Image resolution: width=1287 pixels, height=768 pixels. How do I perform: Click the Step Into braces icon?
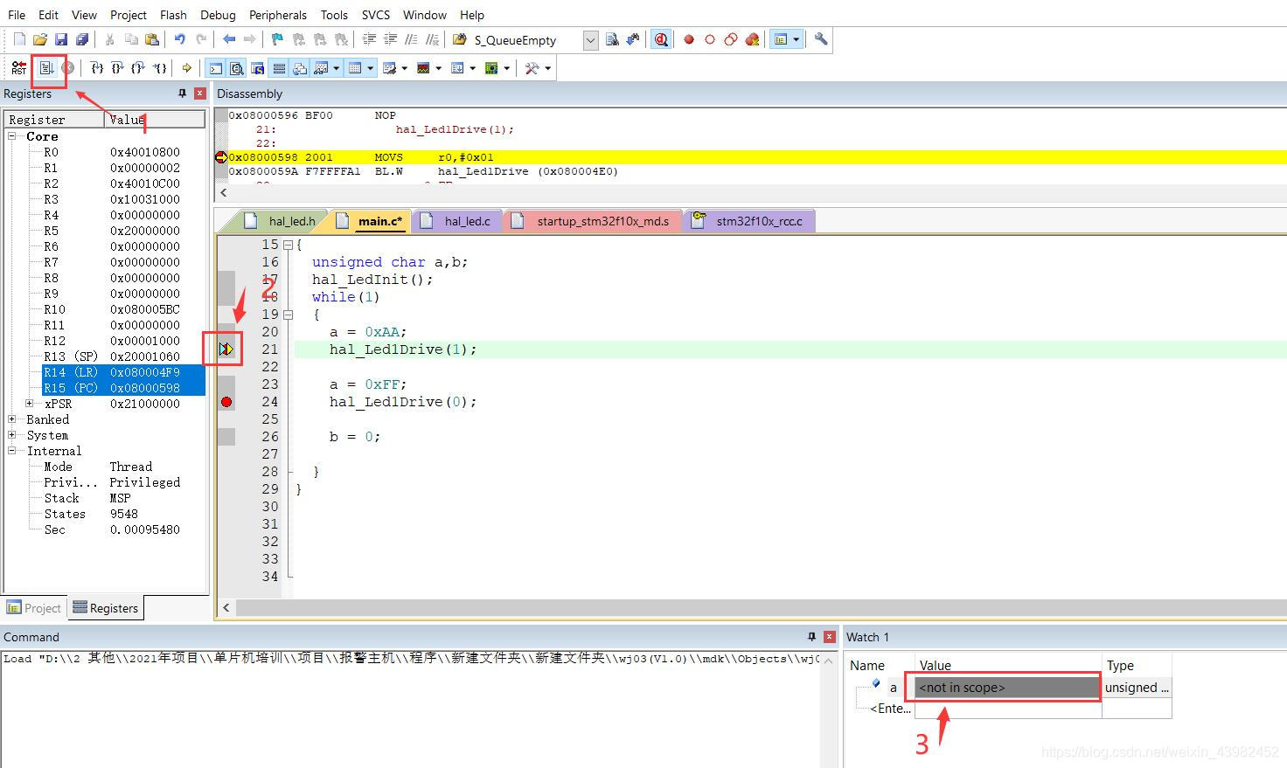(97, 67)
